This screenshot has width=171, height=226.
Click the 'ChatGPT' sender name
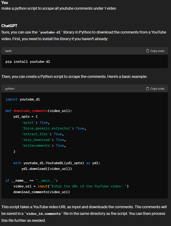[x=9, y=26]
